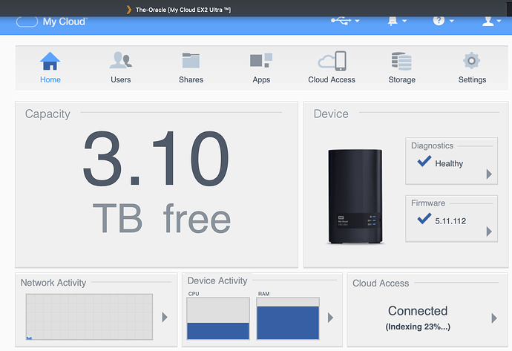Select the Apps tab label
Viewport: 512px width, 351px height.
coord(261,80)
